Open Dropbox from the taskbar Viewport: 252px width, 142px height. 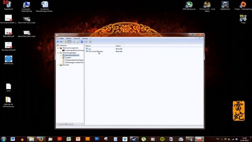click(125, 139)
